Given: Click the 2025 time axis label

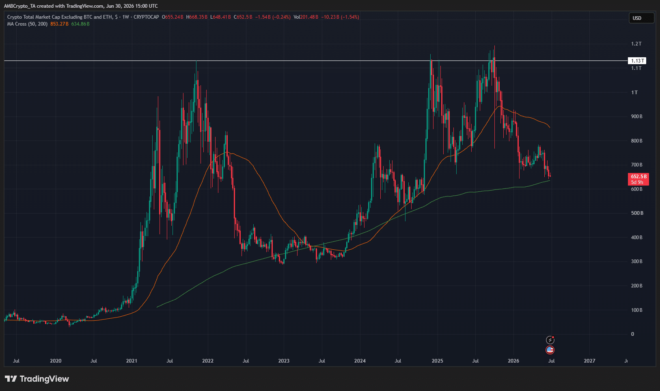Looking at the screenshot, I should (438, 361).
